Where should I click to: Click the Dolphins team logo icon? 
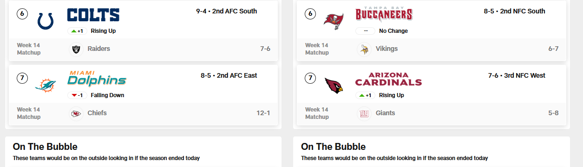click(46, 86)
